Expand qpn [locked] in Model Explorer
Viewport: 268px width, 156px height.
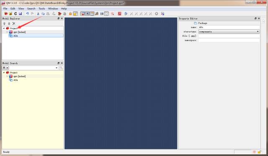[7, 32]
